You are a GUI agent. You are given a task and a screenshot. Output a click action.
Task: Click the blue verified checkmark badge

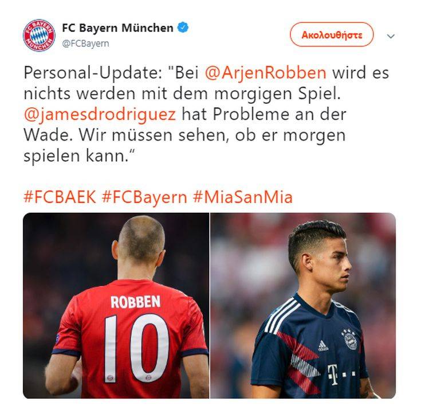(184, 28)
